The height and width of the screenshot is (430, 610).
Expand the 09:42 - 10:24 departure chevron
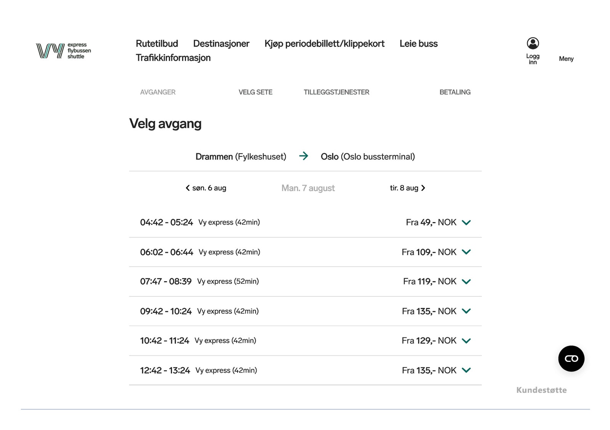[x=466, y=311]
